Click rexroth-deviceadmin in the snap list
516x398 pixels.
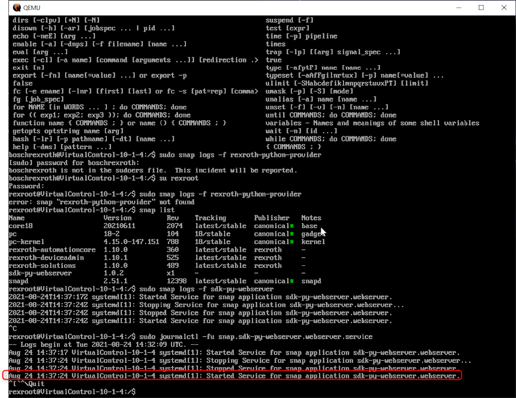pyautogui.click(x=46, y=258)
